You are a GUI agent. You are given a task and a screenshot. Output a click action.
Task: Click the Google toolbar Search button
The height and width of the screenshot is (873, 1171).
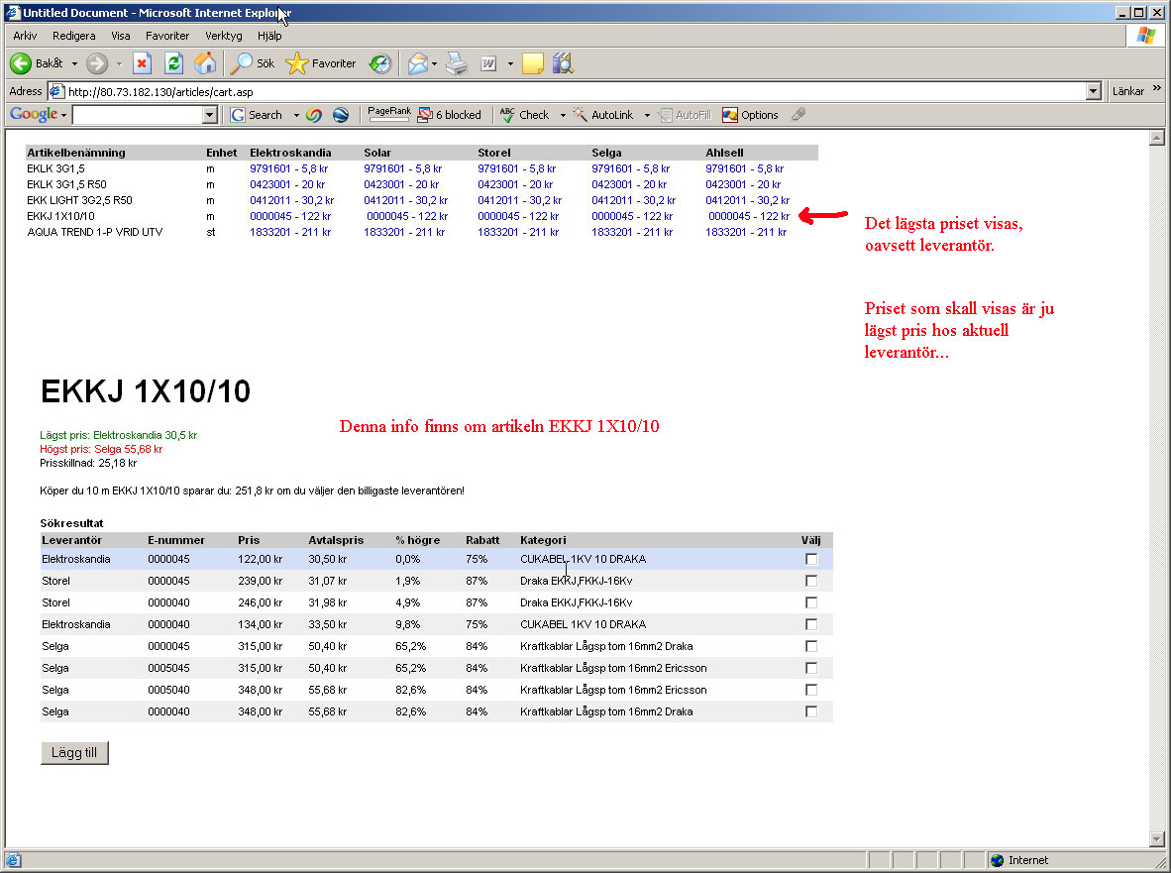click(x=257, y=115)
